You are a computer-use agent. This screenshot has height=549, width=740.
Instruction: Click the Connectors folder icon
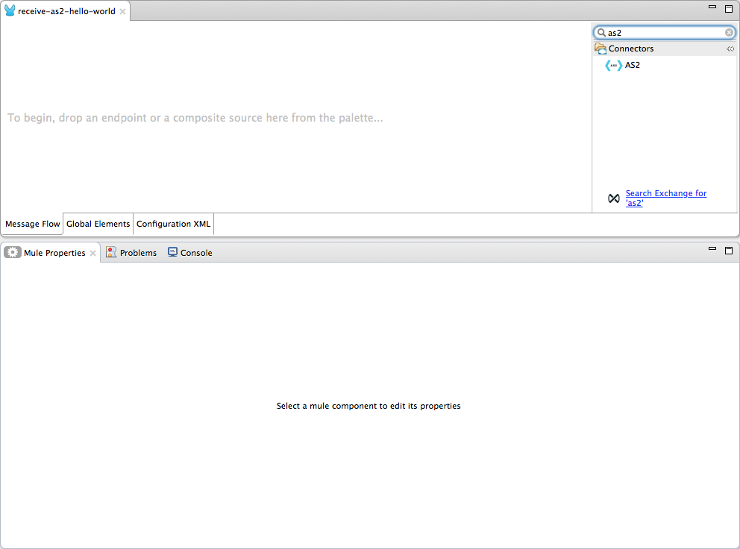601,48
